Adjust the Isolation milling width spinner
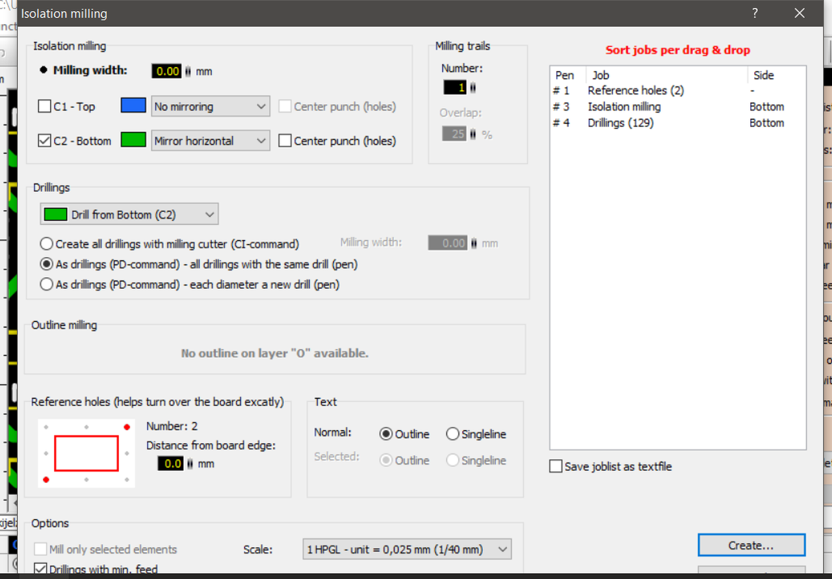This screenshot has height=579, width=832. pos(188,71)
